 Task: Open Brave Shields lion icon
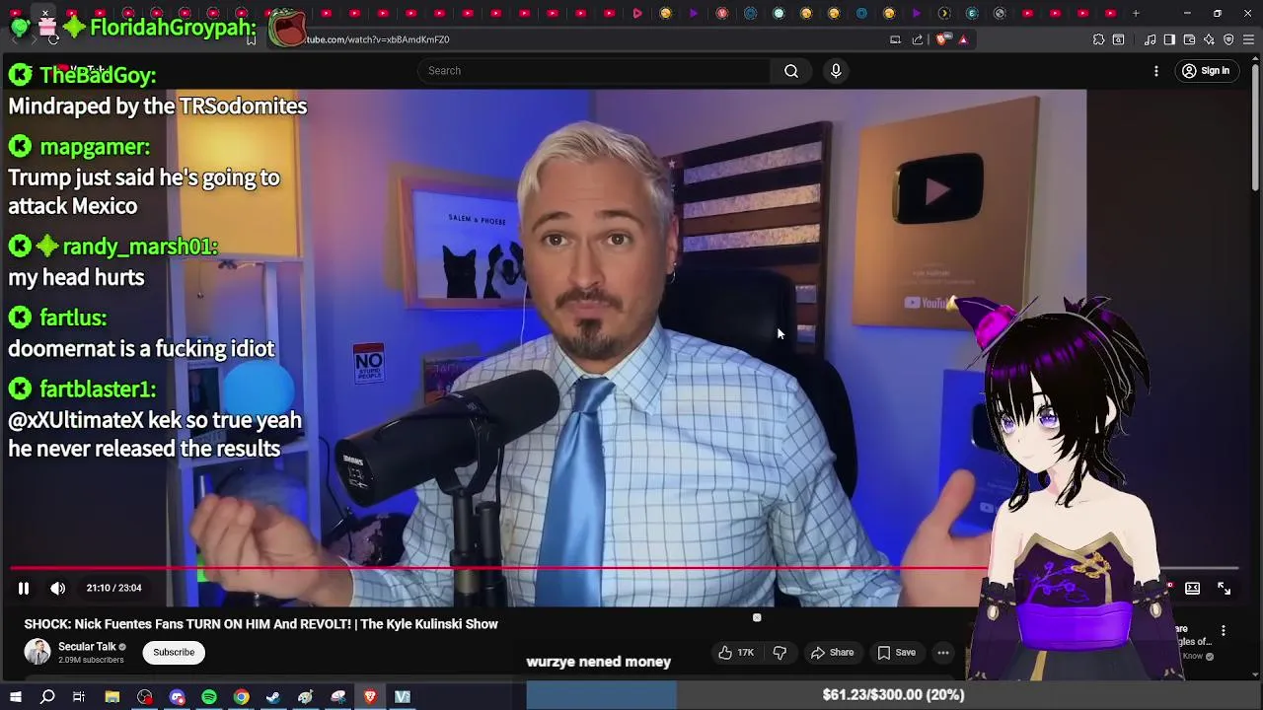tap(942, 39)
